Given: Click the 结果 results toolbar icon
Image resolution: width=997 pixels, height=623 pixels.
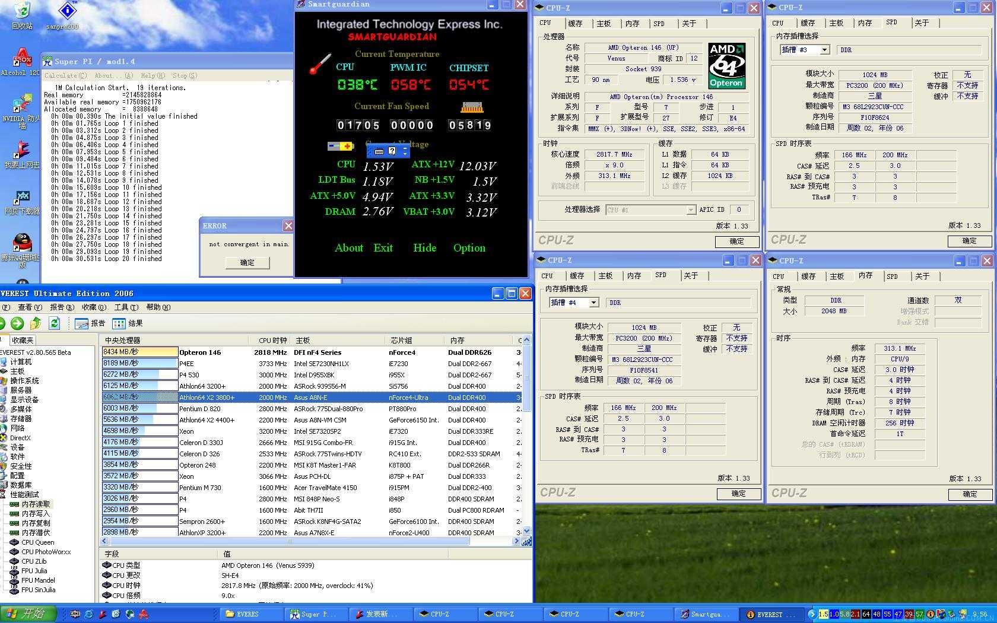Looking at the screenshot, I should coord(128,323).
